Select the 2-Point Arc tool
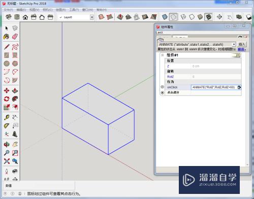254x199 pixels. click(15, 72)
